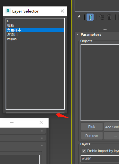Toggle show end result tube icon
The height and width of the screenshot is (164, 119).
[90, 17]
